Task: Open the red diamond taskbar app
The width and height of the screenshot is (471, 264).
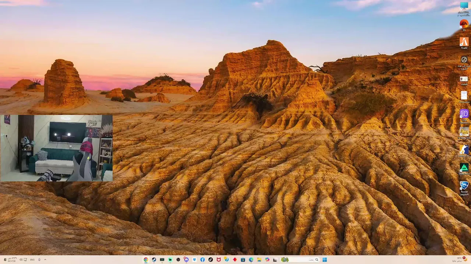Action: (x=235, y=260)
